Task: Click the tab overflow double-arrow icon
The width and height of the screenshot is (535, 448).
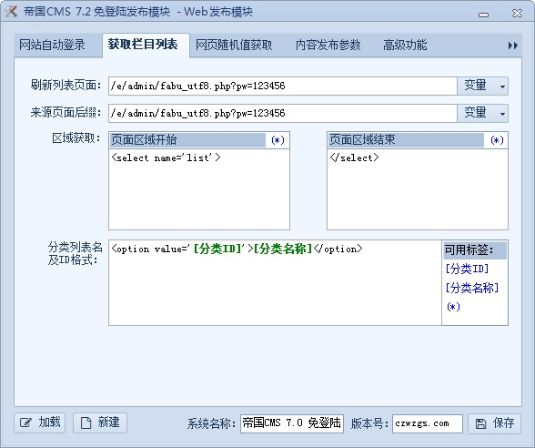Action: click(x=513, y=46)
